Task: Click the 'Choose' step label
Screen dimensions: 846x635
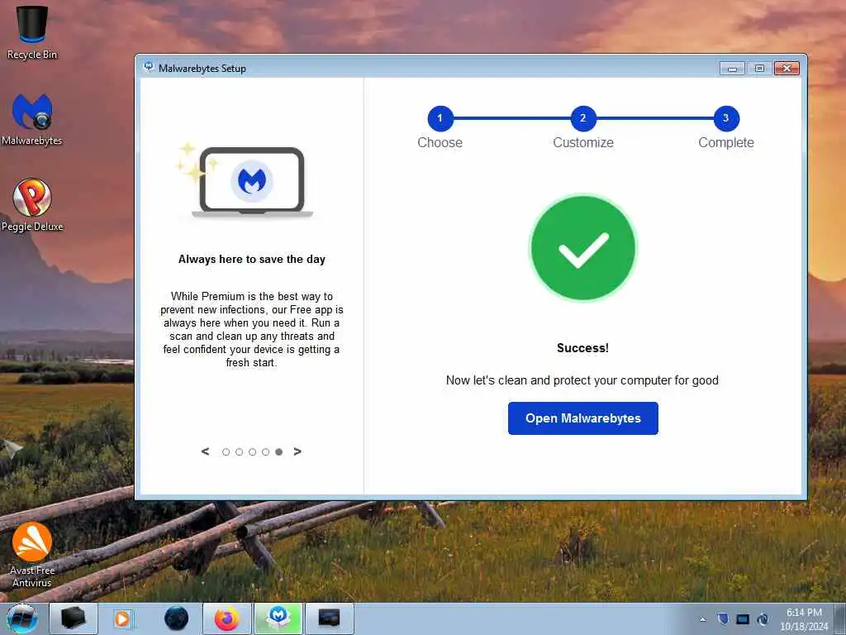Action: tap(440, 142)
